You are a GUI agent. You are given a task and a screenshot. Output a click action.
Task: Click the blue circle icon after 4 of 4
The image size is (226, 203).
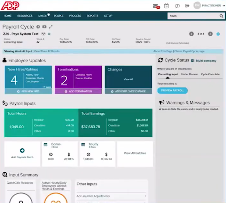218,34
